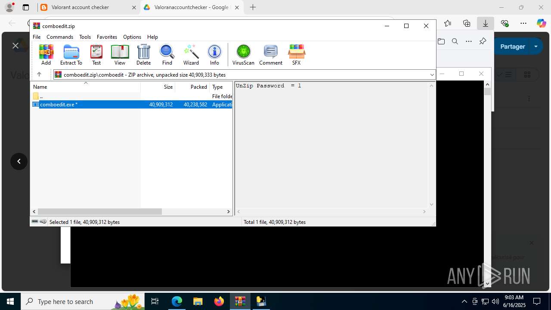Click the "UnZip Password = 1" comment text
551x310 pixels.
269,86
